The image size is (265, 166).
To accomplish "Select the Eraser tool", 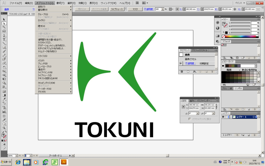I will [x=4, y=63].
